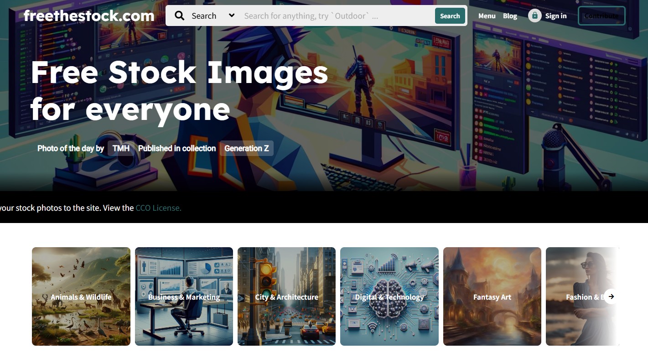The height and width of the screenshot is (353, 648).
Task: Click the Contribute button
Action: point(601,16)
